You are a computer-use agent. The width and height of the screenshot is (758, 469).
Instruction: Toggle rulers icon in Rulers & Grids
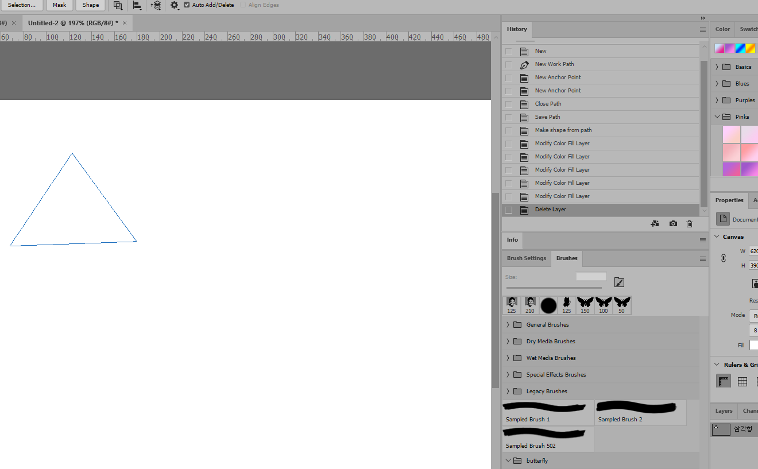pos(724,382)
